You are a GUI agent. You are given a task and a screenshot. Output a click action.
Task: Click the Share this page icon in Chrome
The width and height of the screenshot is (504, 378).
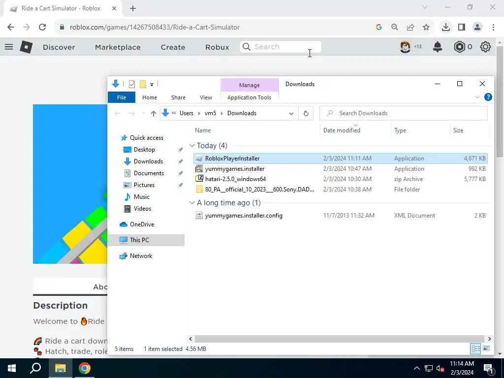click(410, 28)
